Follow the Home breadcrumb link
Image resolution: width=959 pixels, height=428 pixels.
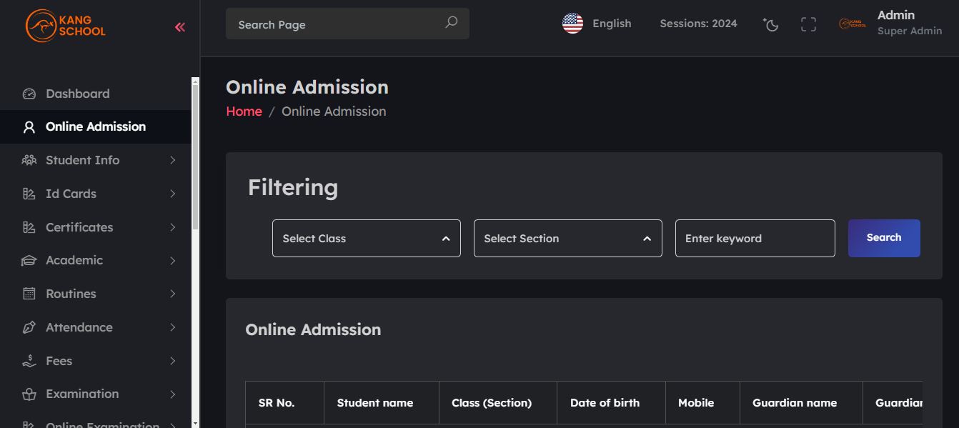pos(244,111)
